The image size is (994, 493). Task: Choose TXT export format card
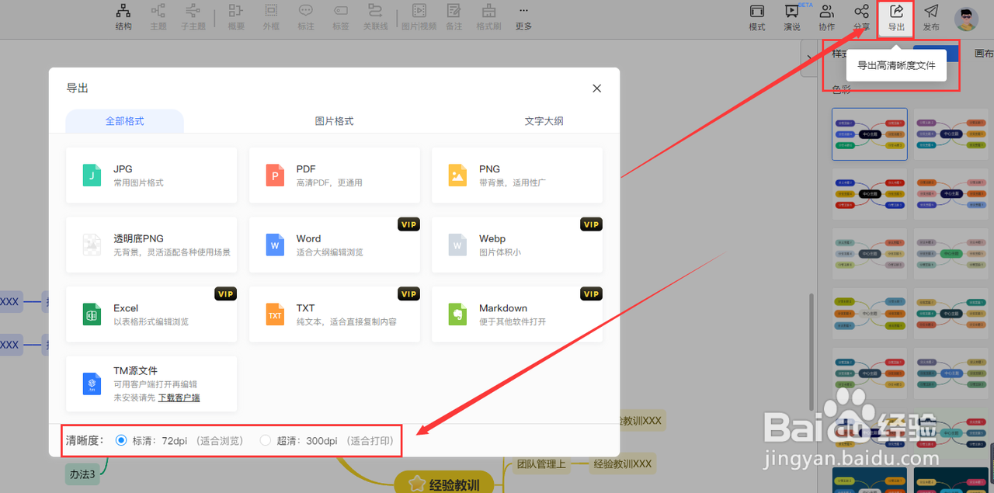(x=335, y=314)
